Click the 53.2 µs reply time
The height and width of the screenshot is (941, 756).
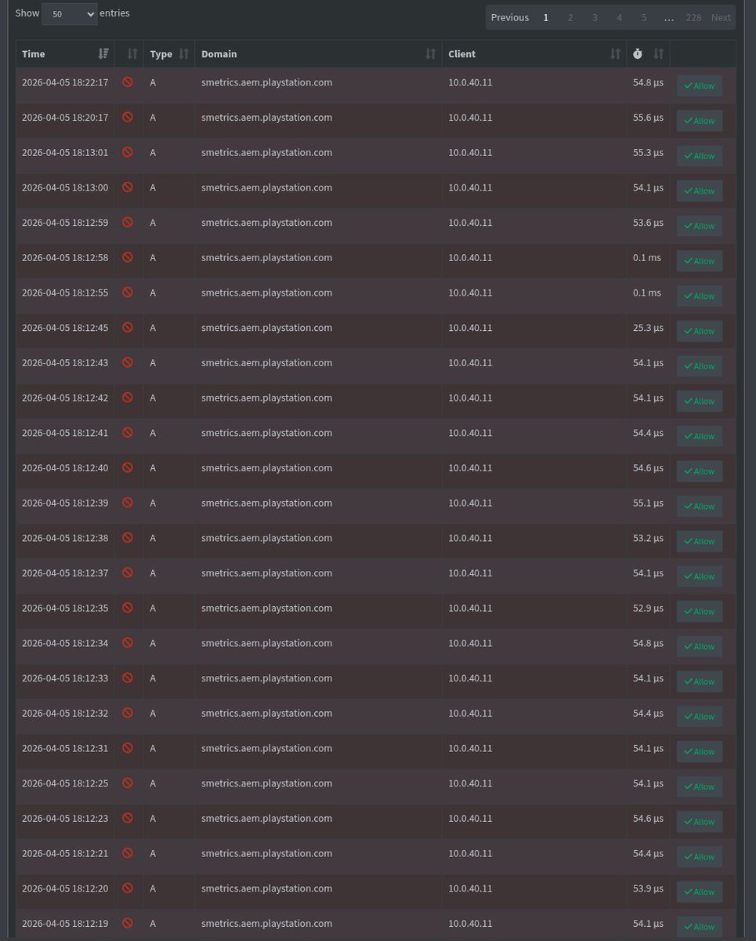(648, 538)
